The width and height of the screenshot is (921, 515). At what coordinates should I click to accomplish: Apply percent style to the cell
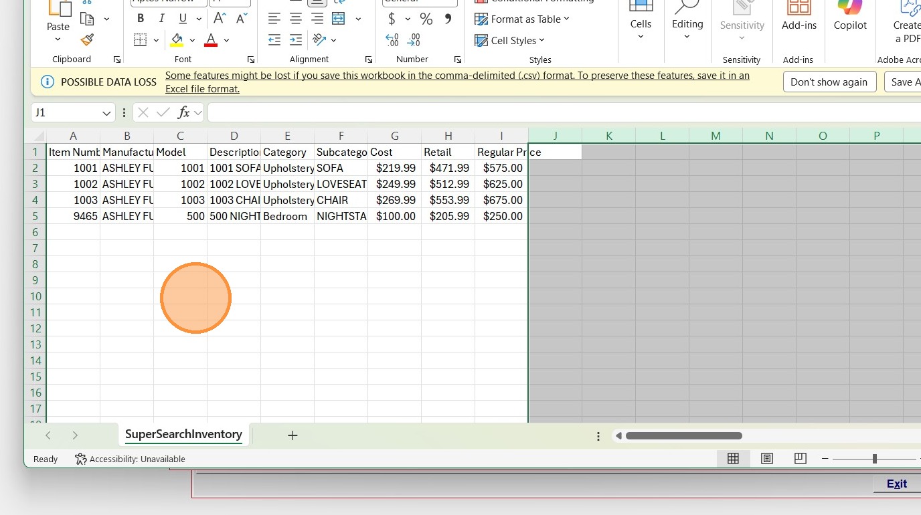point(426,19)
